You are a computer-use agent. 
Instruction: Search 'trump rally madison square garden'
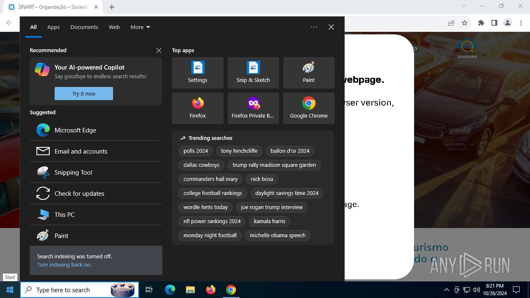(274, 165)
